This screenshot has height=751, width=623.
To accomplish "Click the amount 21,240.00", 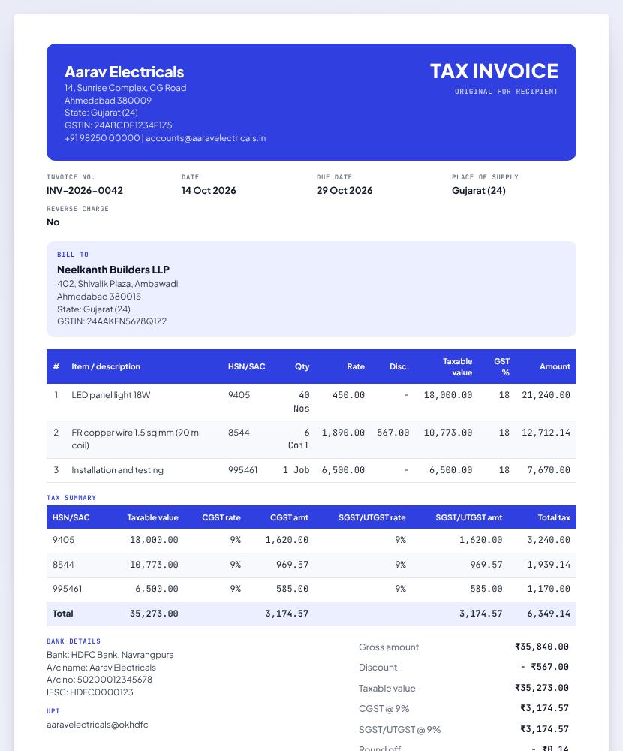I will [x=546, y=395].
